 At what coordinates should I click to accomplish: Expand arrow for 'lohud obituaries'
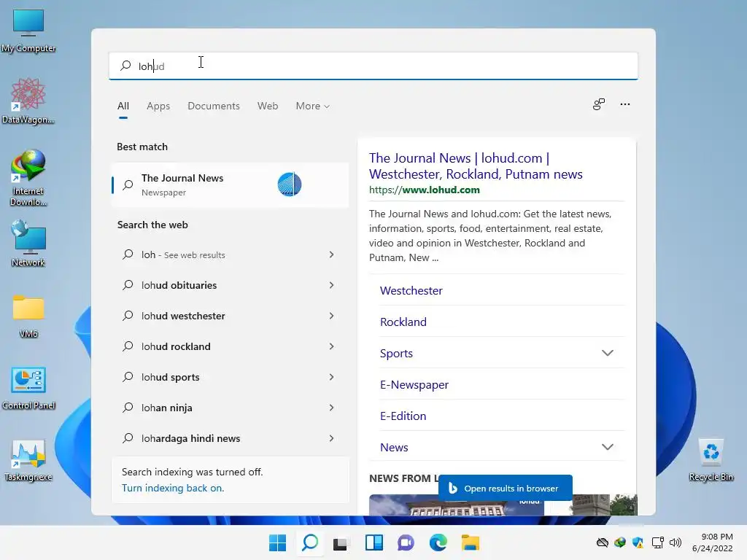pyautogui.click(x=332, y=285)
